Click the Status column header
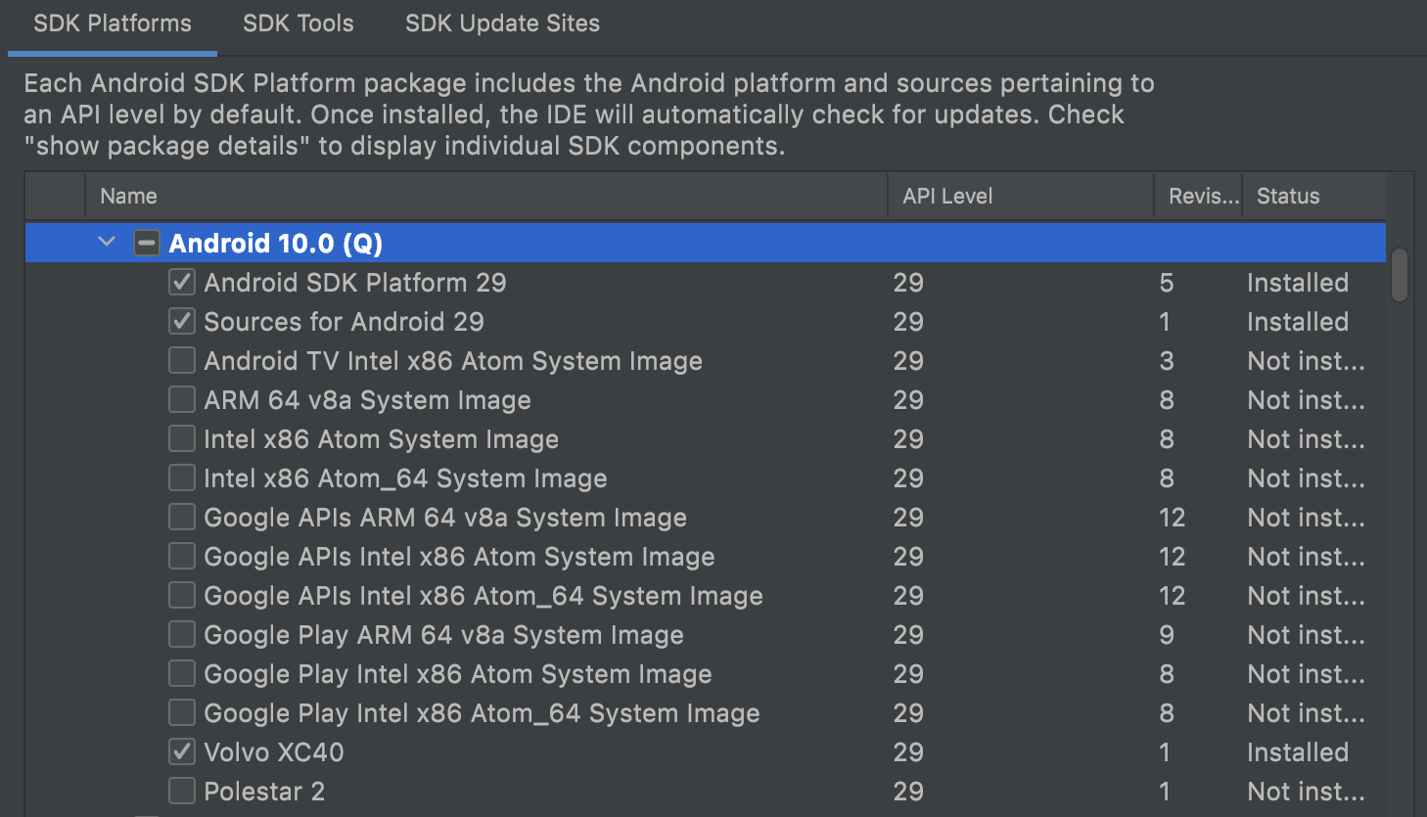1427x817 pixels. [x=1288, y=197]
